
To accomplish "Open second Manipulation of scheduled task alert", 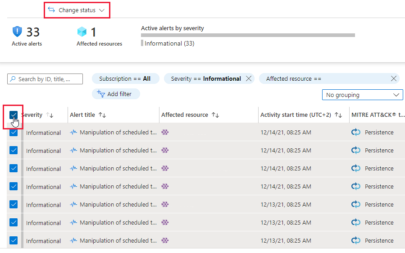I will [x=118, y=151].
